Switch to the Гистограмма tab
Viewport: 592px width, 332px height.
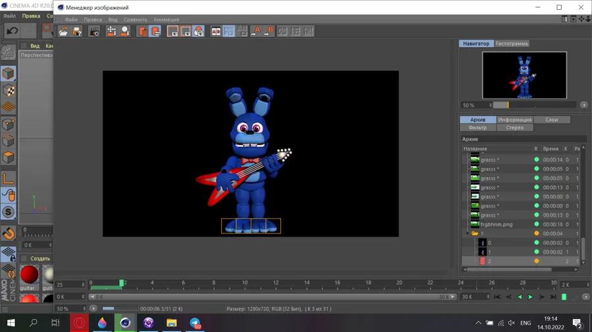point(512,44)
